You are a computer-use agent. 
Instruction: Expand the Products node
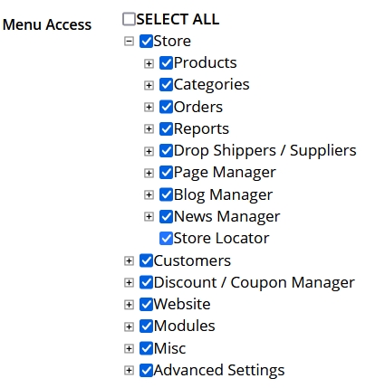149,63
